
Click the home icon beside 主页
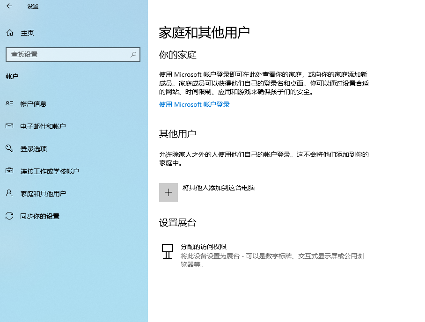pyautogui.click(x=10, y=33)
